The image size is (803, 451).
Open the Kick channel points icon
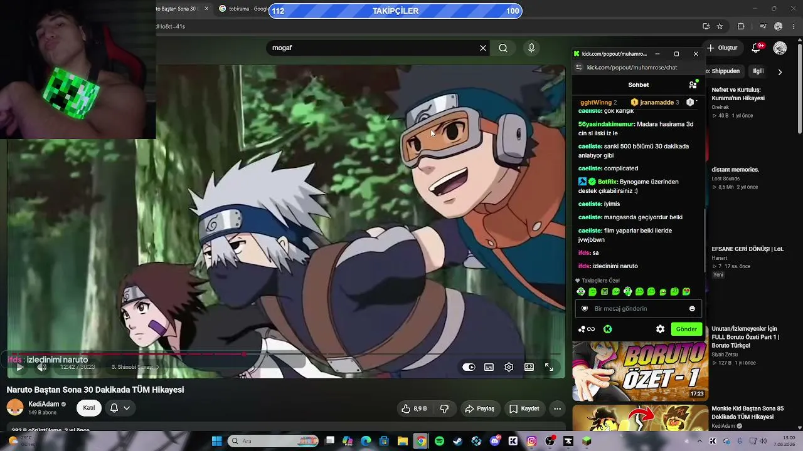click(x=586, y=329)
